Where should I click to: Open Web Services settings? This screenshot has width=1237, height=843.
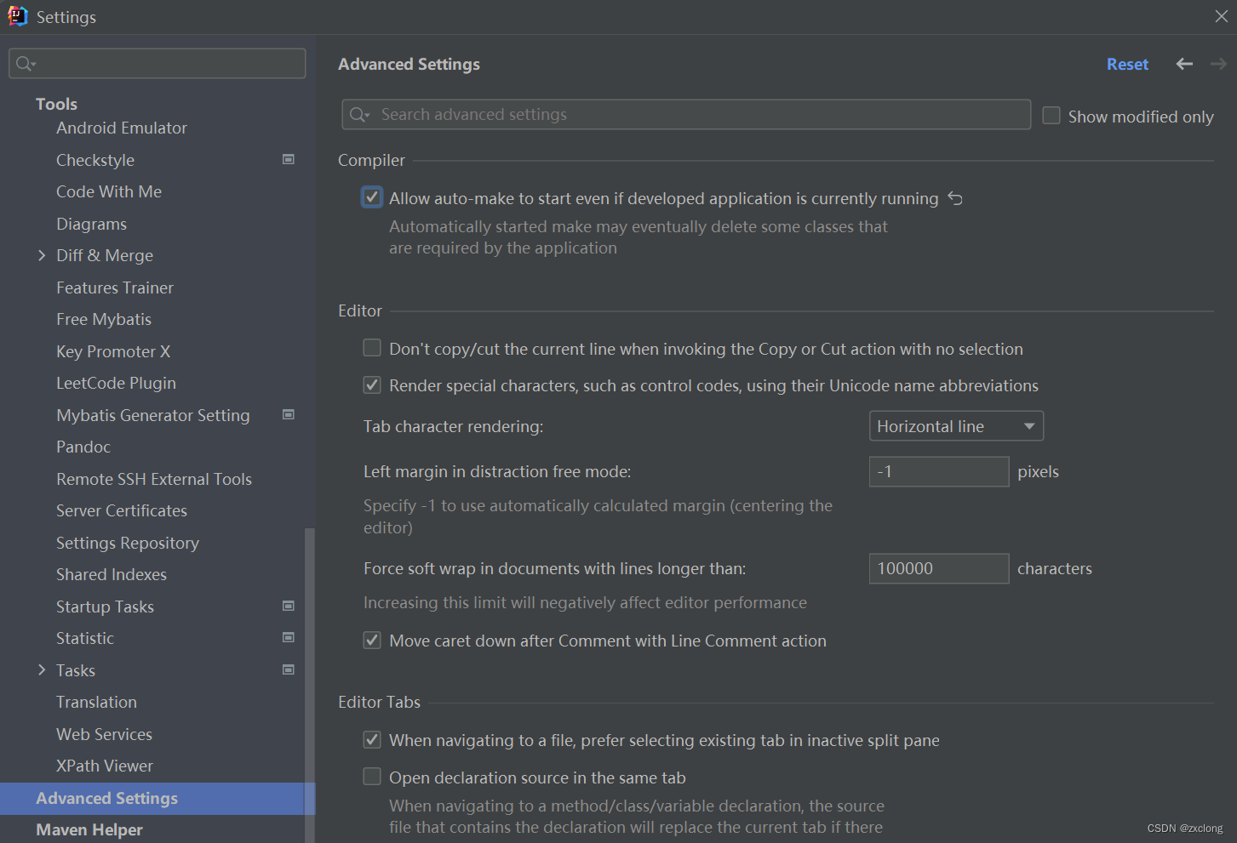(x=104, y=734)
